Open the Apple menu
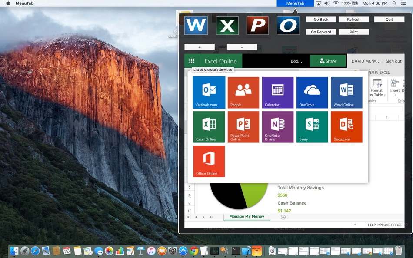This screenshot has height=258, width=413. [x=8, y=3]
